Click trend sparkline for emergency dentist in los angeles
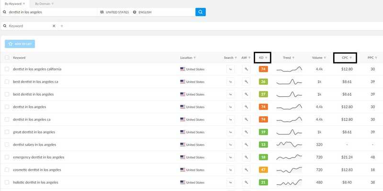This screenshot has width=383, height=191. 289,157
